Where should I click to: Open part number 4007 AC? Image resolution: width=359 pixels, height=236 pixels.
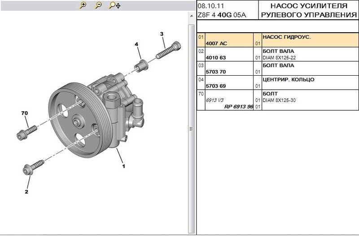click(x=216, y=44)
